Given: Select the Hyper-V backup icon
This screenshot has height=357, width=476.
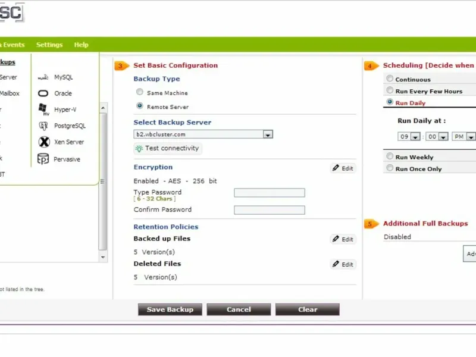Looking at the screenshot, I should point(43,109).
